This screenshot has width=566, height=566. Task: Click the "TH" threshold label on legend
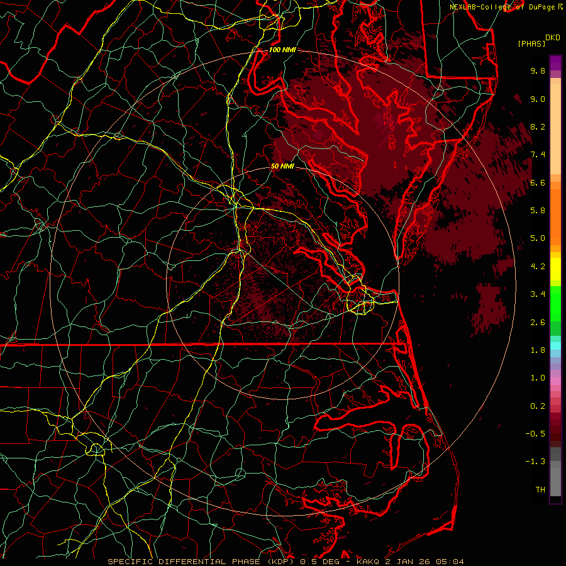tap(540, 490)
